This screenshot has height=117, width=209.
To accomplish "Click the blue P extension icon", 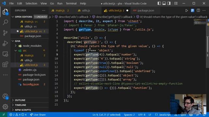I will point(192,10).
